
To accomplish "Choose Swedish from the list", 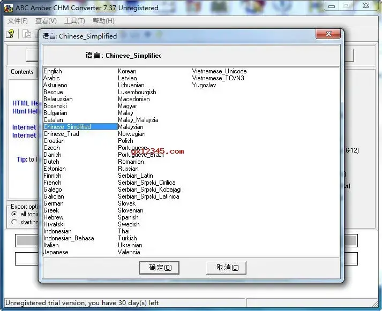I will [x=129, y=224].
